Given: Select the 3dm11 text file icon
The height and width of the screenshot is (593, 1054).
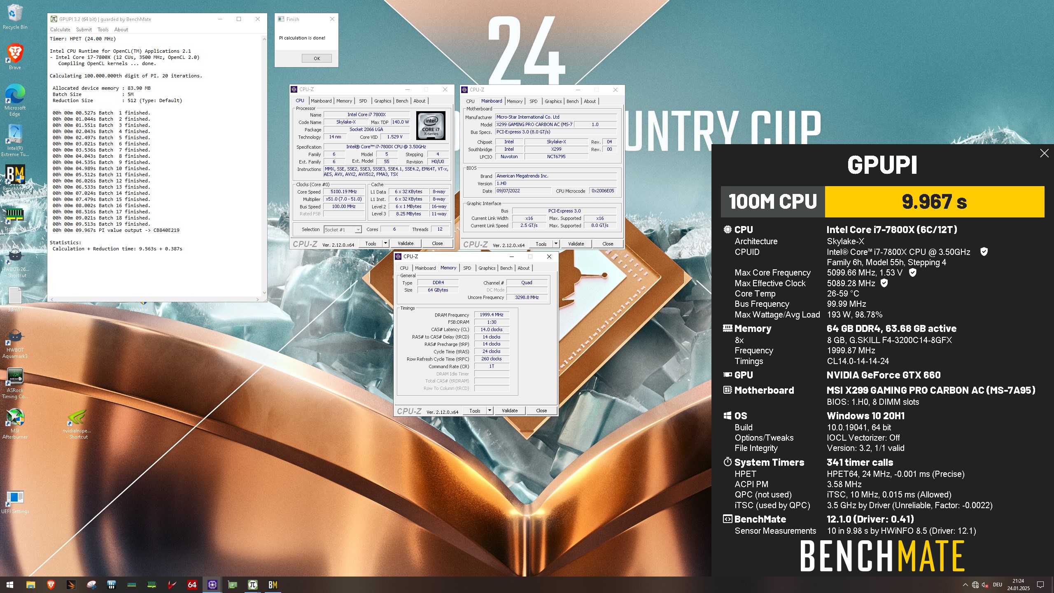Looking at the screenshot, I should pyautogui.click(x=15, y=299).
